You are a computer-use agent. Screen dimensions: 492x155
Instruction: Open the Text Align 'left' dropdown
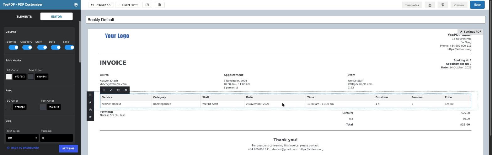(22, 138)
